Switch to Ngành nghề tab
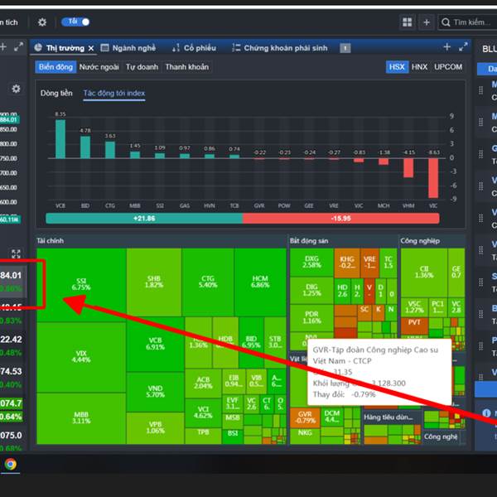This screenshot has height=497, width=497. click(128, 48)
